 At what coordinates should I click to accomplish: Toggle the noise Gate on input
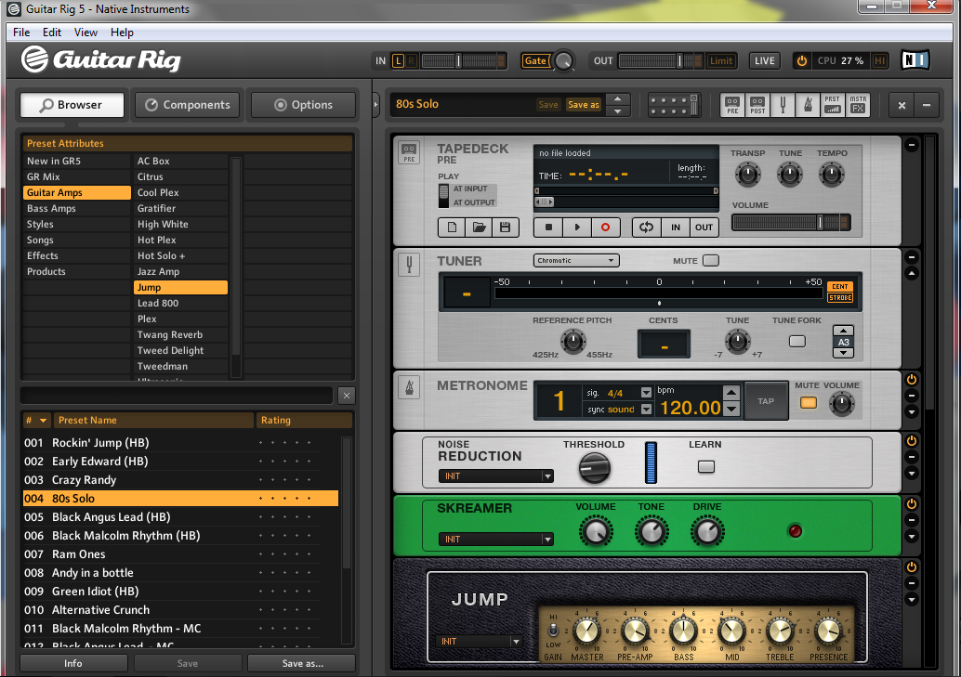point(535,60)
